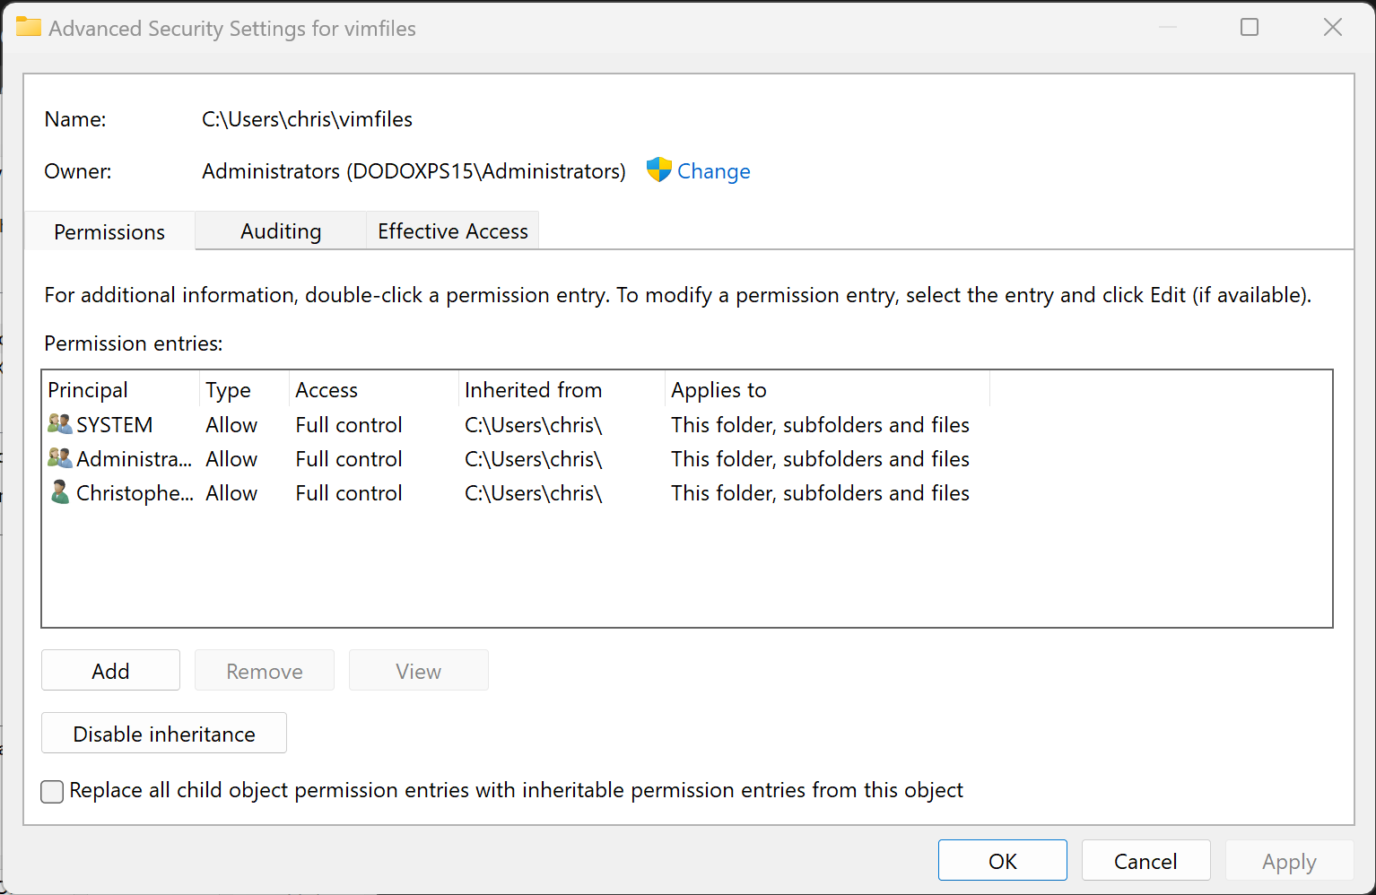
Task: Click the Apply button
Action: click(x=1289, y=860)
